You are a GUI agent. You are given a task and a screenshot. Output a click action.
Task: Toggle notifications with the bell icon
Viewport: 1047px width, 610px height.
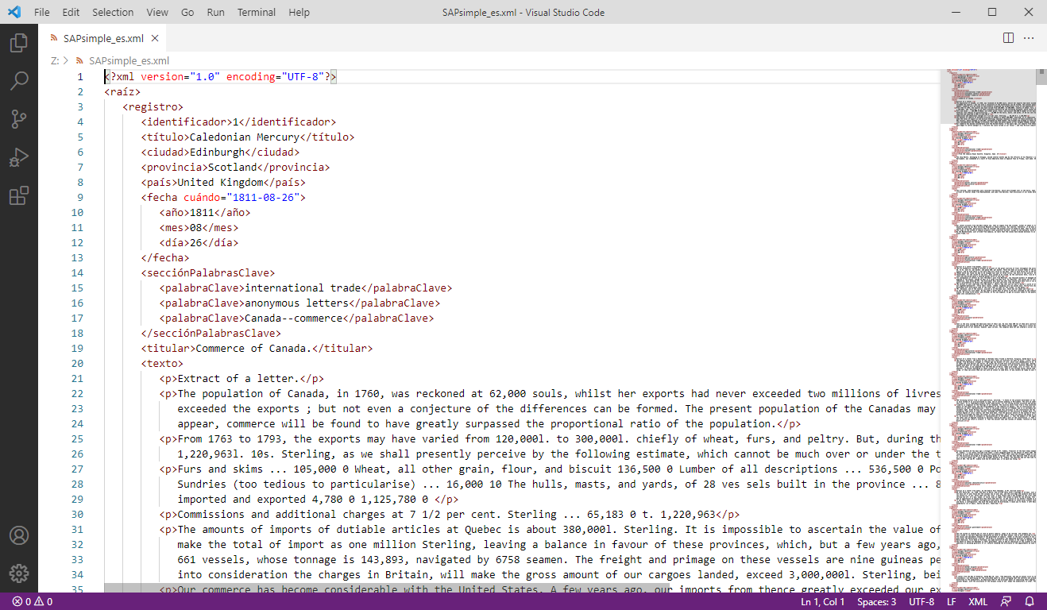[1030, 601]
